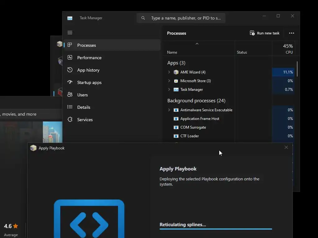The width and height of the screenshot is (318, 238).
Task: Click the city skyline thumbnail in Store
Action: click(x=52, y=132)
